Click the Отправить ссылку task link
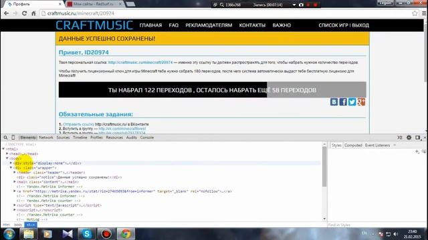 (78, 125)
